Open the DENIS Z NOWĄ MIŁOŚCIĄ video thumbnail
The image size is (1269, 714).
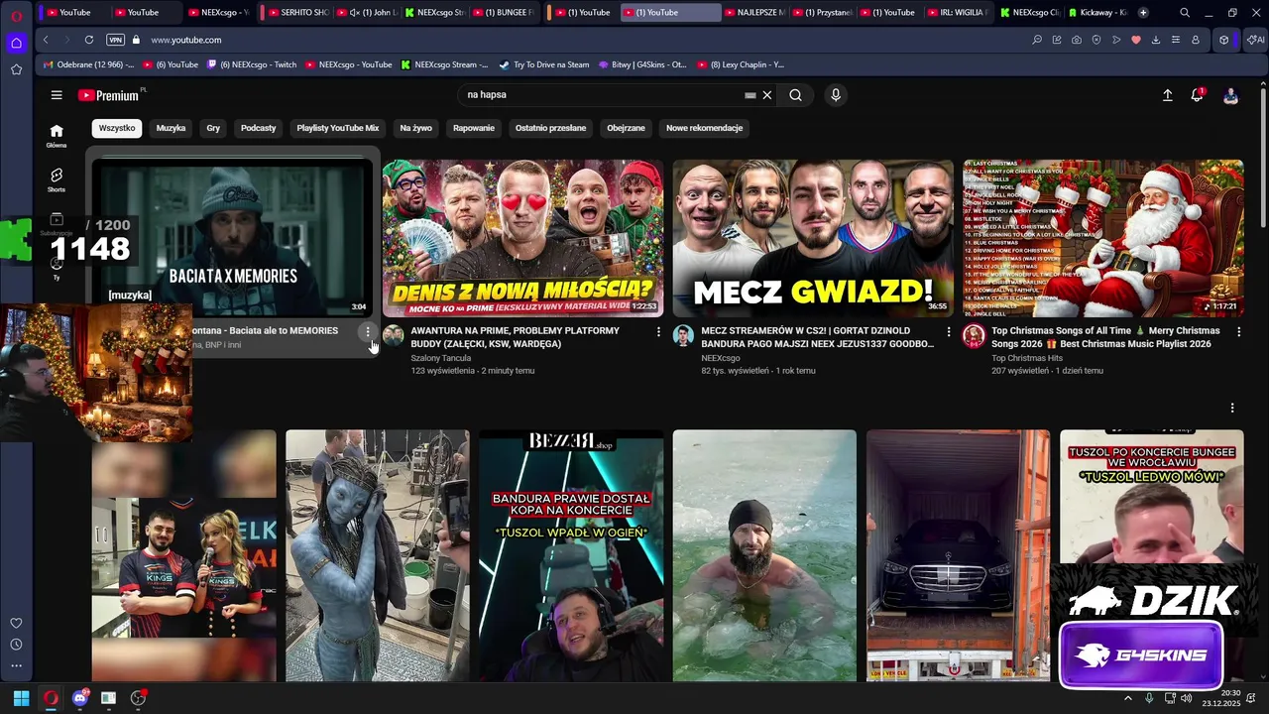pos(523,238)
